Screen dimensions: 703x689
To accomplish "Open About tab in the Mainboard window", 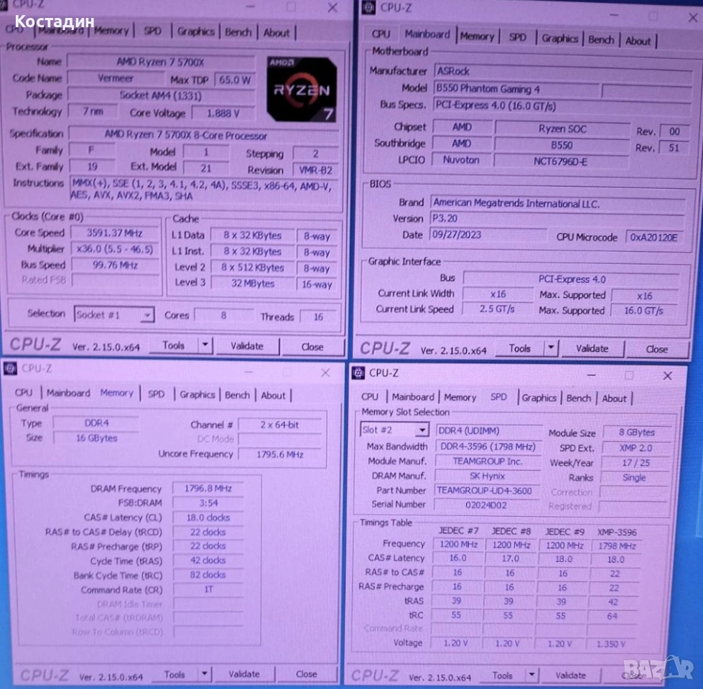I will (638, 41).
